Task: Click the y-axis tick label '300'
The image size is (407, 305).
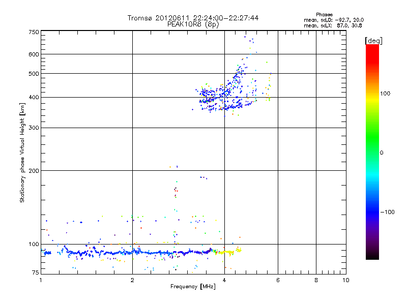Action: pyautogui.click(x=34, y=128)
